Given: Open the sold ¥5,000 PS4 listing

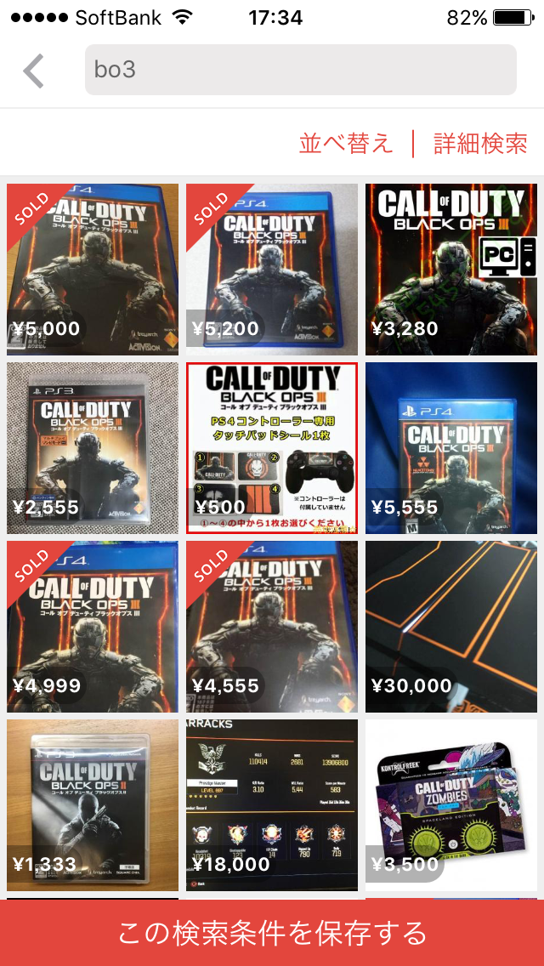Looking at the screenshot, I should tap(93, 270).
